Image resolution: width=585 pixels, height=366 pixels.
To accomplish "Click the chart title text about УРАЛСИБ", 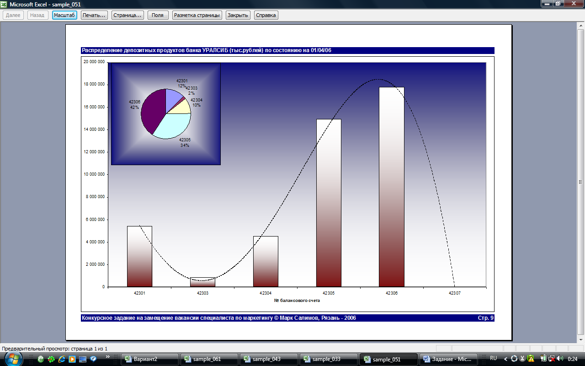I will tap(207, 50).
